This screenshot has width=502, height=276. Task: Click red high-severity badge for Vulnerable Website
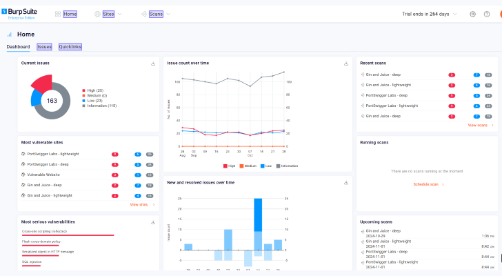pos(115,175)
